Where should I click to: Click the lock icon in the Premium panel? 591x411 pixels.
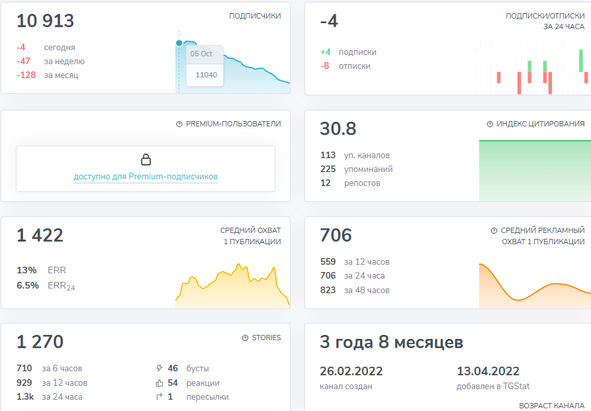[x=147, y=160]
